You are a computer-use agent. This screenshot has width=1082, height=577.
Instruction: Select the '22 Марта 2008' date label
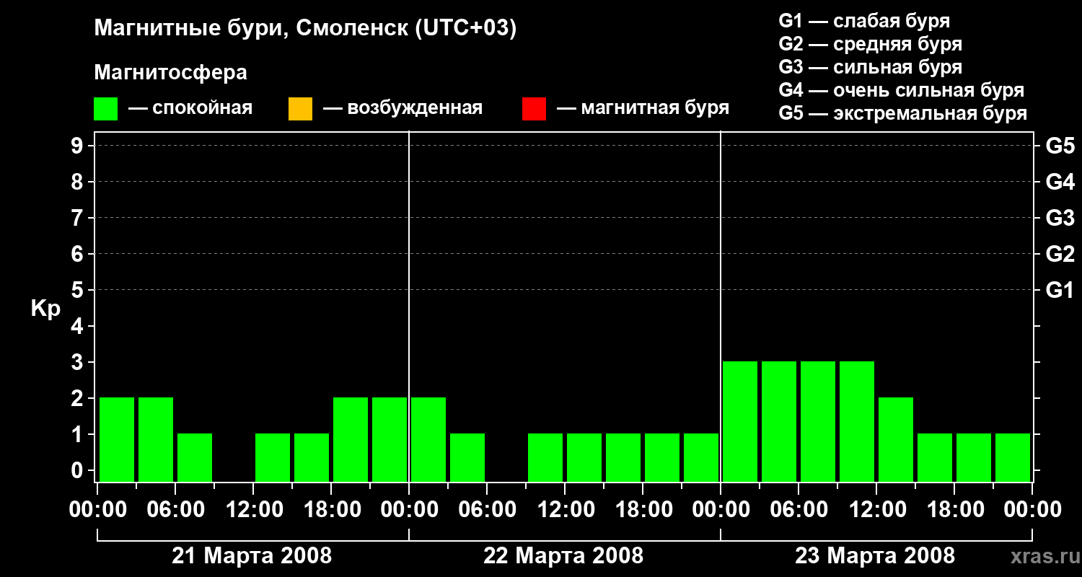563,556
